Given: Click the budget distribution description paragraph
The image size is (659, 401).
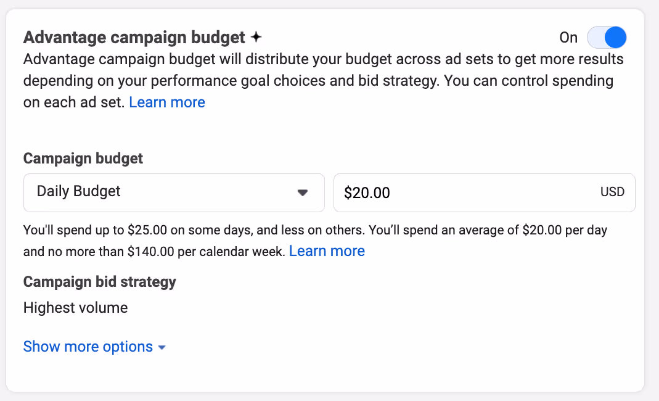Looking at the screenshot, I should click(x=323, y=81).
